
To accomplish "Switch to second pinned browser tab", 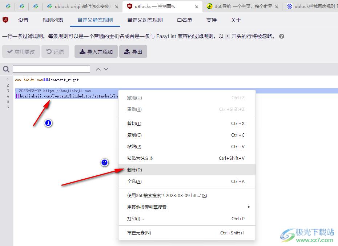I will (22, 7).
